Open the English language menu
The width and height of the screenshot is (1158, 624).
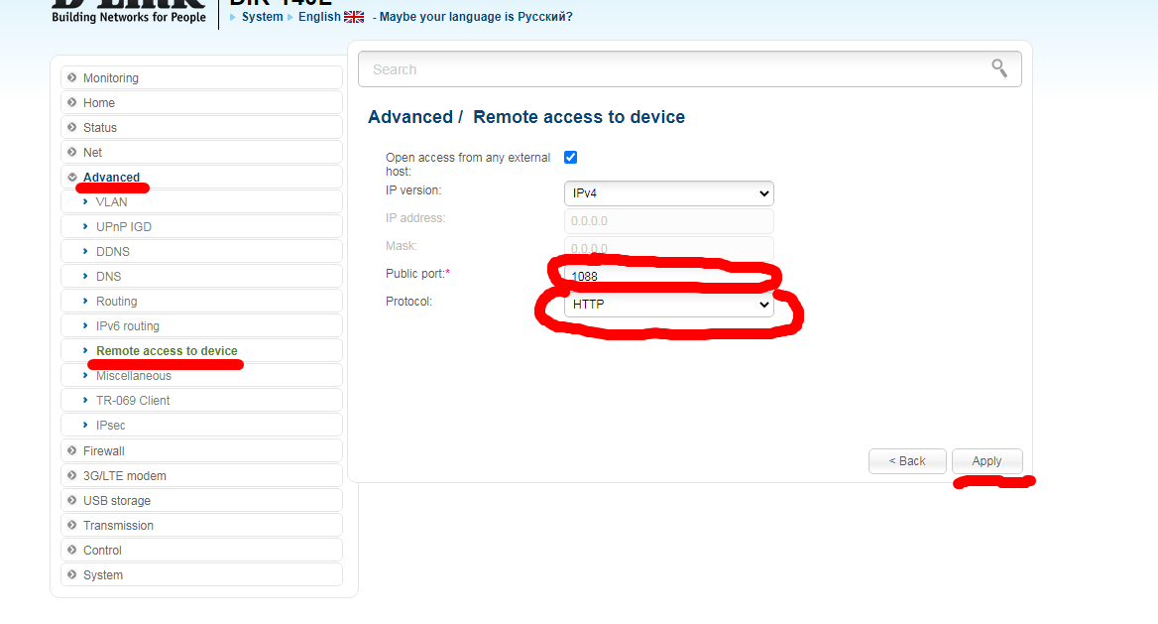319,16
